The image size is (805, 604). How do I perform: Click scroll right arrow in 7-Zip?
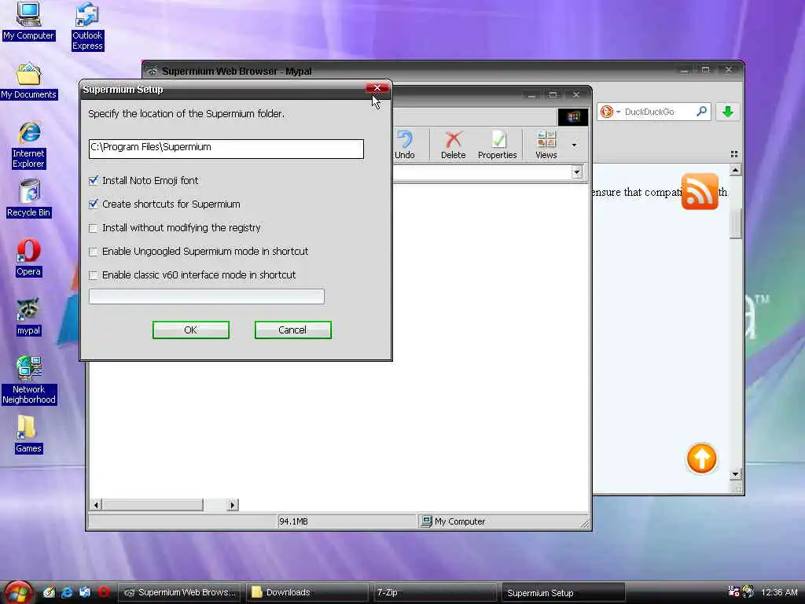(x=233, y=505)
